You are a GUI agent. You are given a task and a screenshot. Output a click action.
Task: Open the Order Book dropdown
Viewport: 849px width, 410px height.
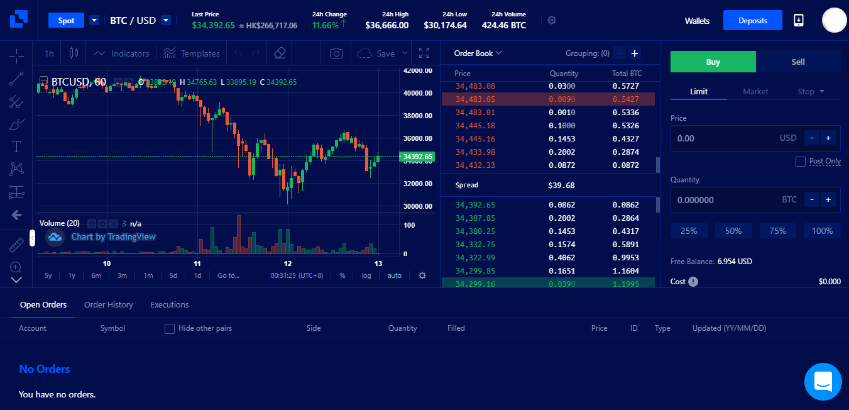(478, 53)
